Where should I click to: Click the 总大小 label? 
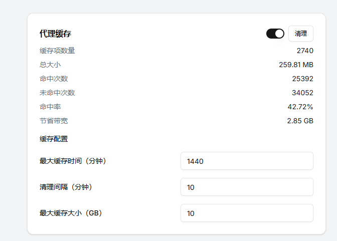[50, 65]
